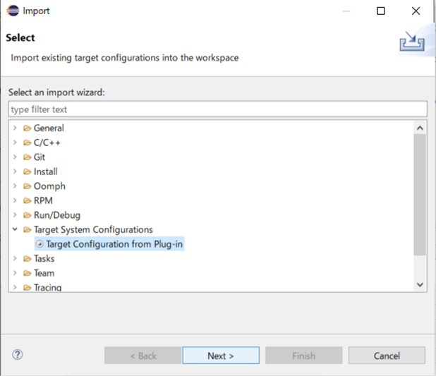Collapse Target System Configurations node
This screenshot has height=376, width=436.
point(15,230)
